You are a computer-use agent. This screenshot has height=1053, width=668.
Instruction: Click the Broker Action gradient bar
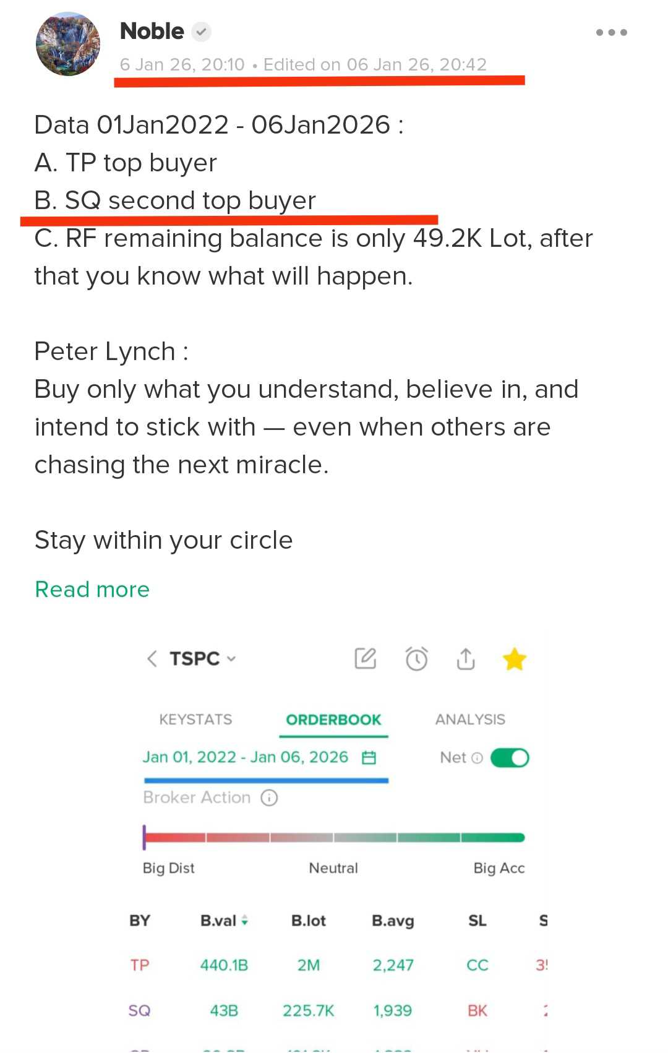(x=334, y=838)
